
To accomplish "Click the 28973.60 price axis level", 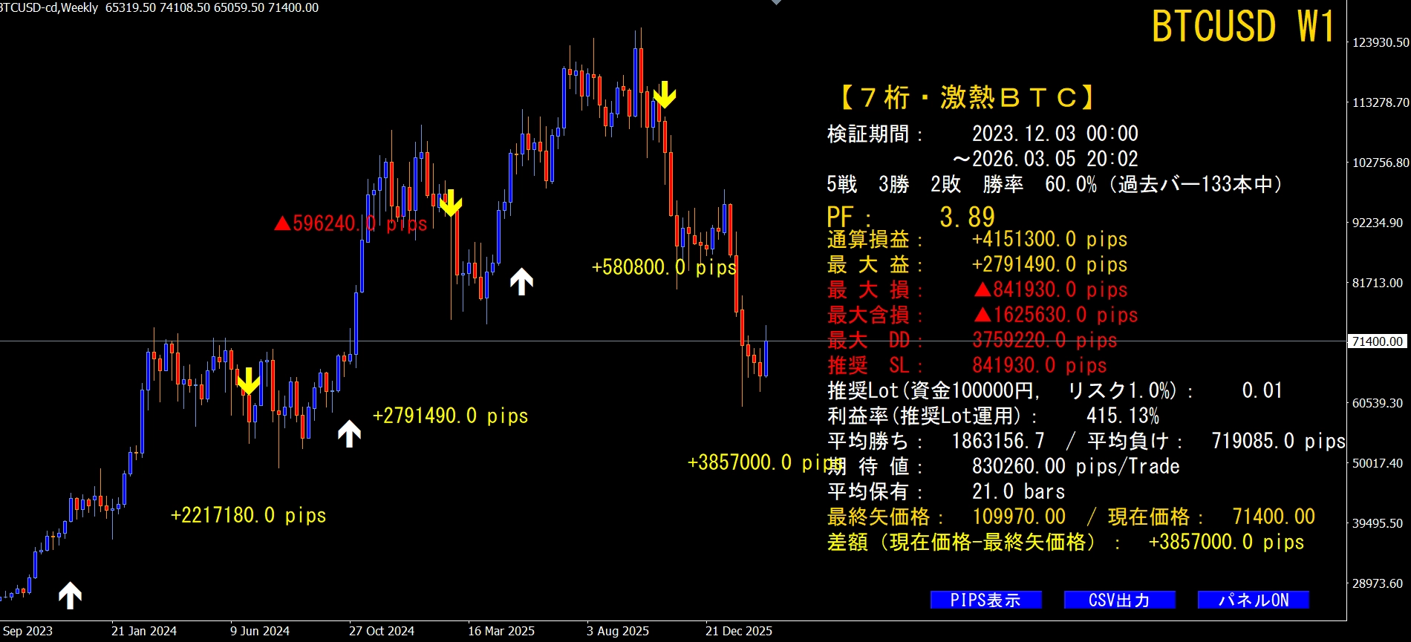I will (1378, 583).
